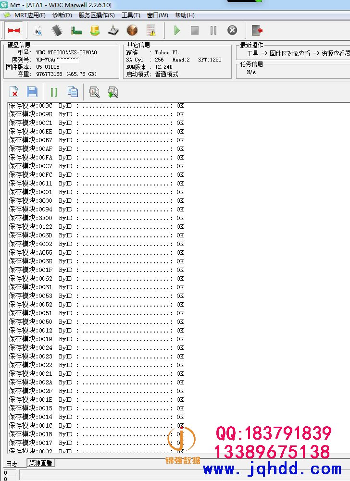
Task: Click log line 保存模块:0122
Action: (96, 227)
